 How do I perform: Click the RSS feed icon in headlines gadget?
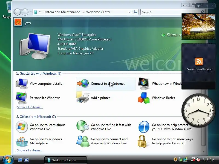point(199,61)
